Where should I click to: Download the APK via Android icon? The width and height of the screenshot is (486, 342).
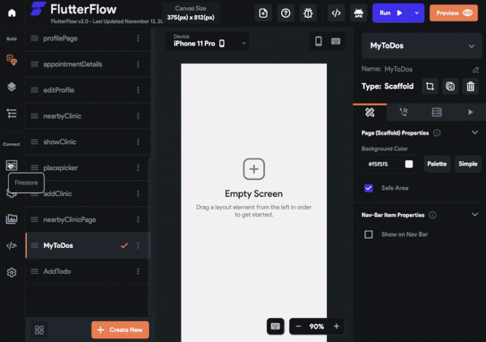point(358,13)
